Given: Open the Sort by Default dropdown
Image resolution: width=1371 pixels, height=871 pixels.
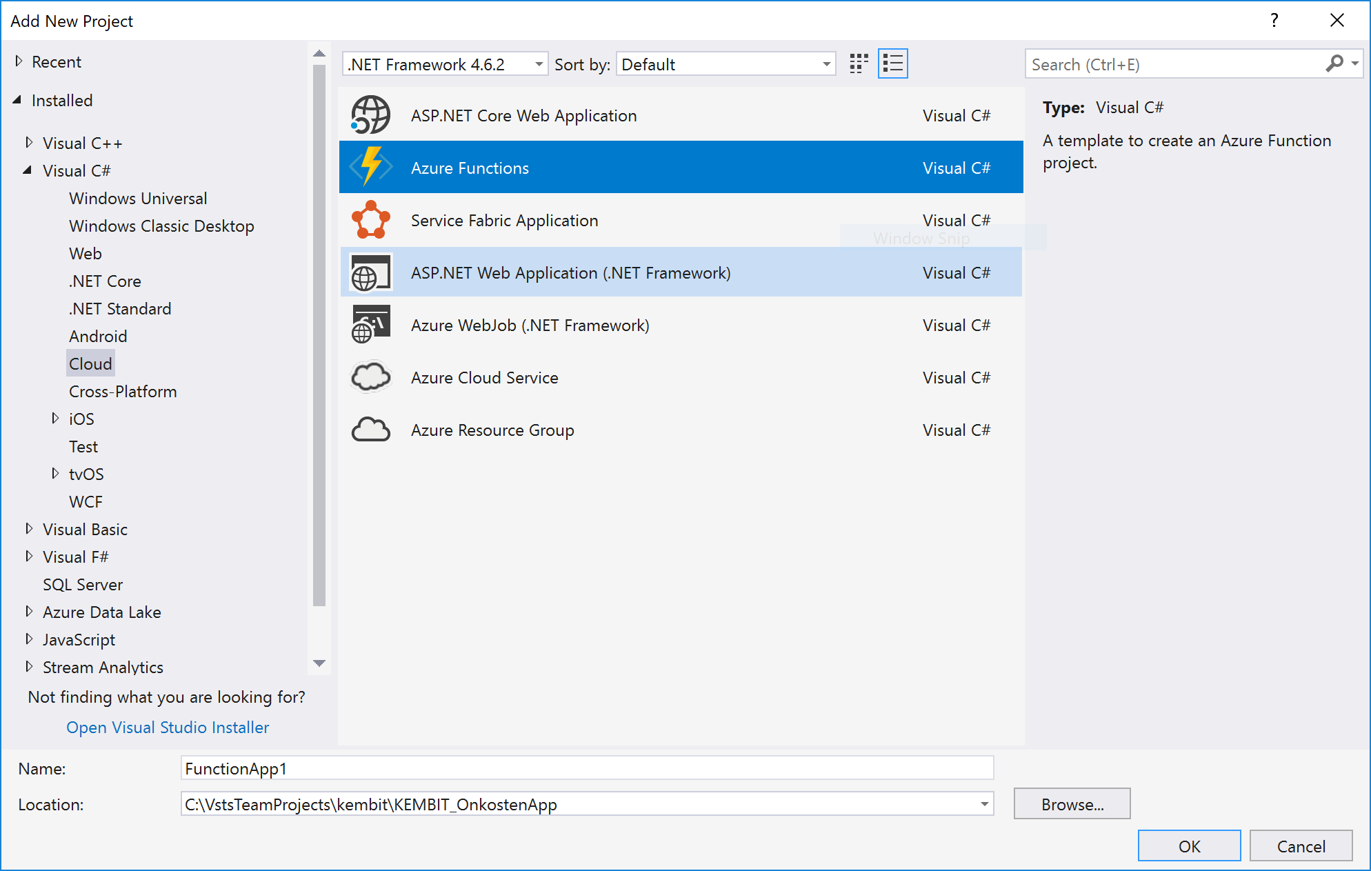Looking at the screenshot, I should pyautogui.click(x=825, y=63).
